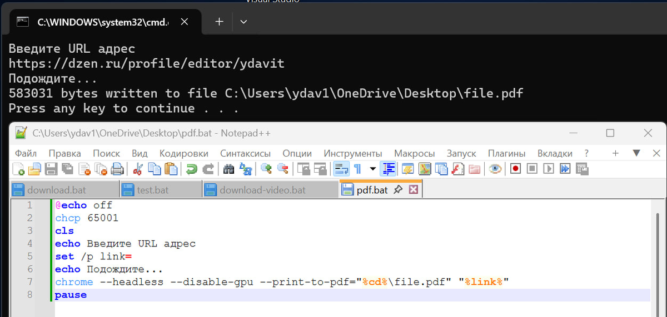Play back the recorded macro
Screen dimensions: 667x317
pyautogui.click(x=548, y=168)
